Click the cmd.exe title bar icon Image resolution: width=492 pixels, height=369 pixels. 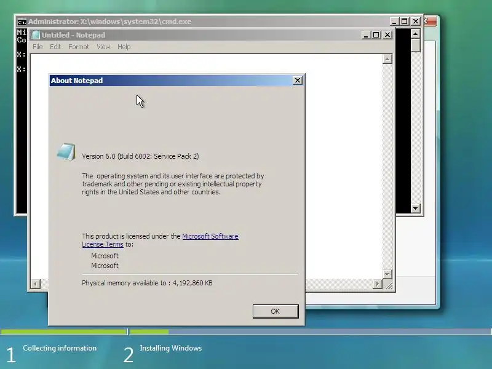pos(22,22)
